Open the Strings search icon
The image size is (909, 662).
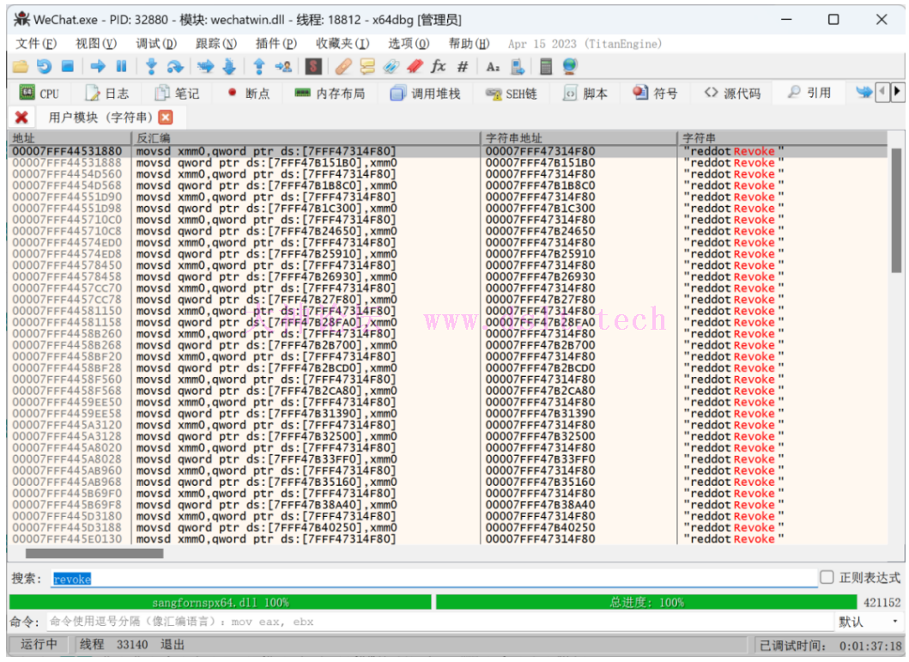(493, 67)
